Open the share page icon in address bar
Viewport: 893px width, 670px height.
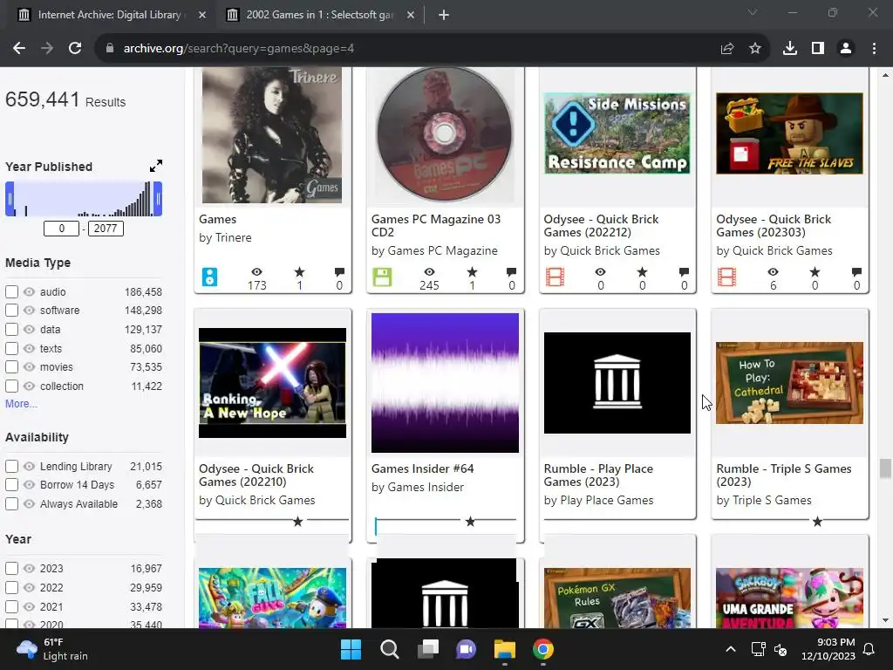click(x=726, y=49)
